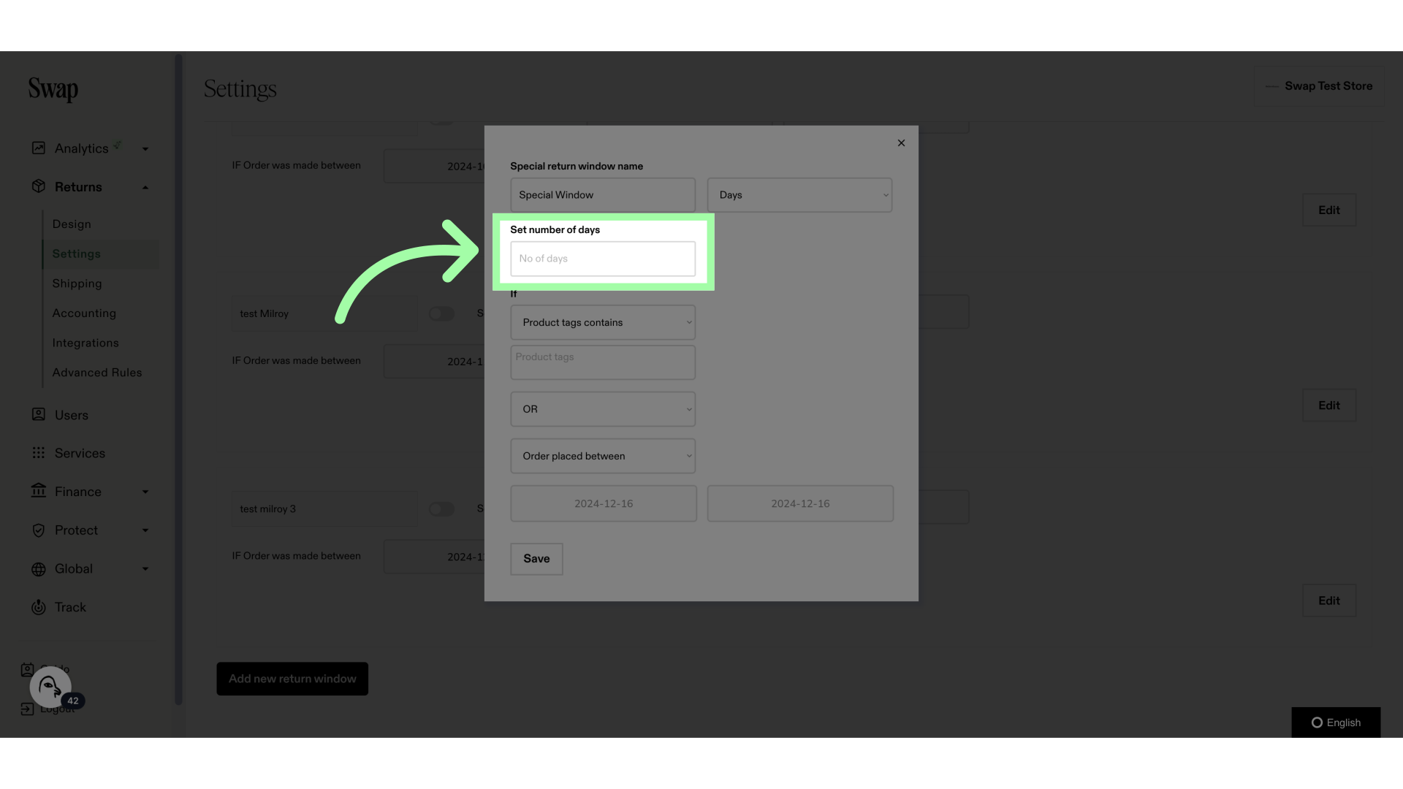Open Design under Returns
Viewport: 1403px width, 789px height.
point(72,224)
